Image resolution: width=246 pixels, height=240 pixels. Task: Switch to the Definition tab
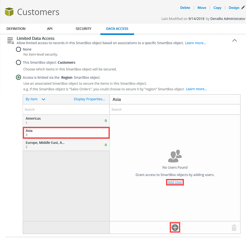[x=16, y=29]
